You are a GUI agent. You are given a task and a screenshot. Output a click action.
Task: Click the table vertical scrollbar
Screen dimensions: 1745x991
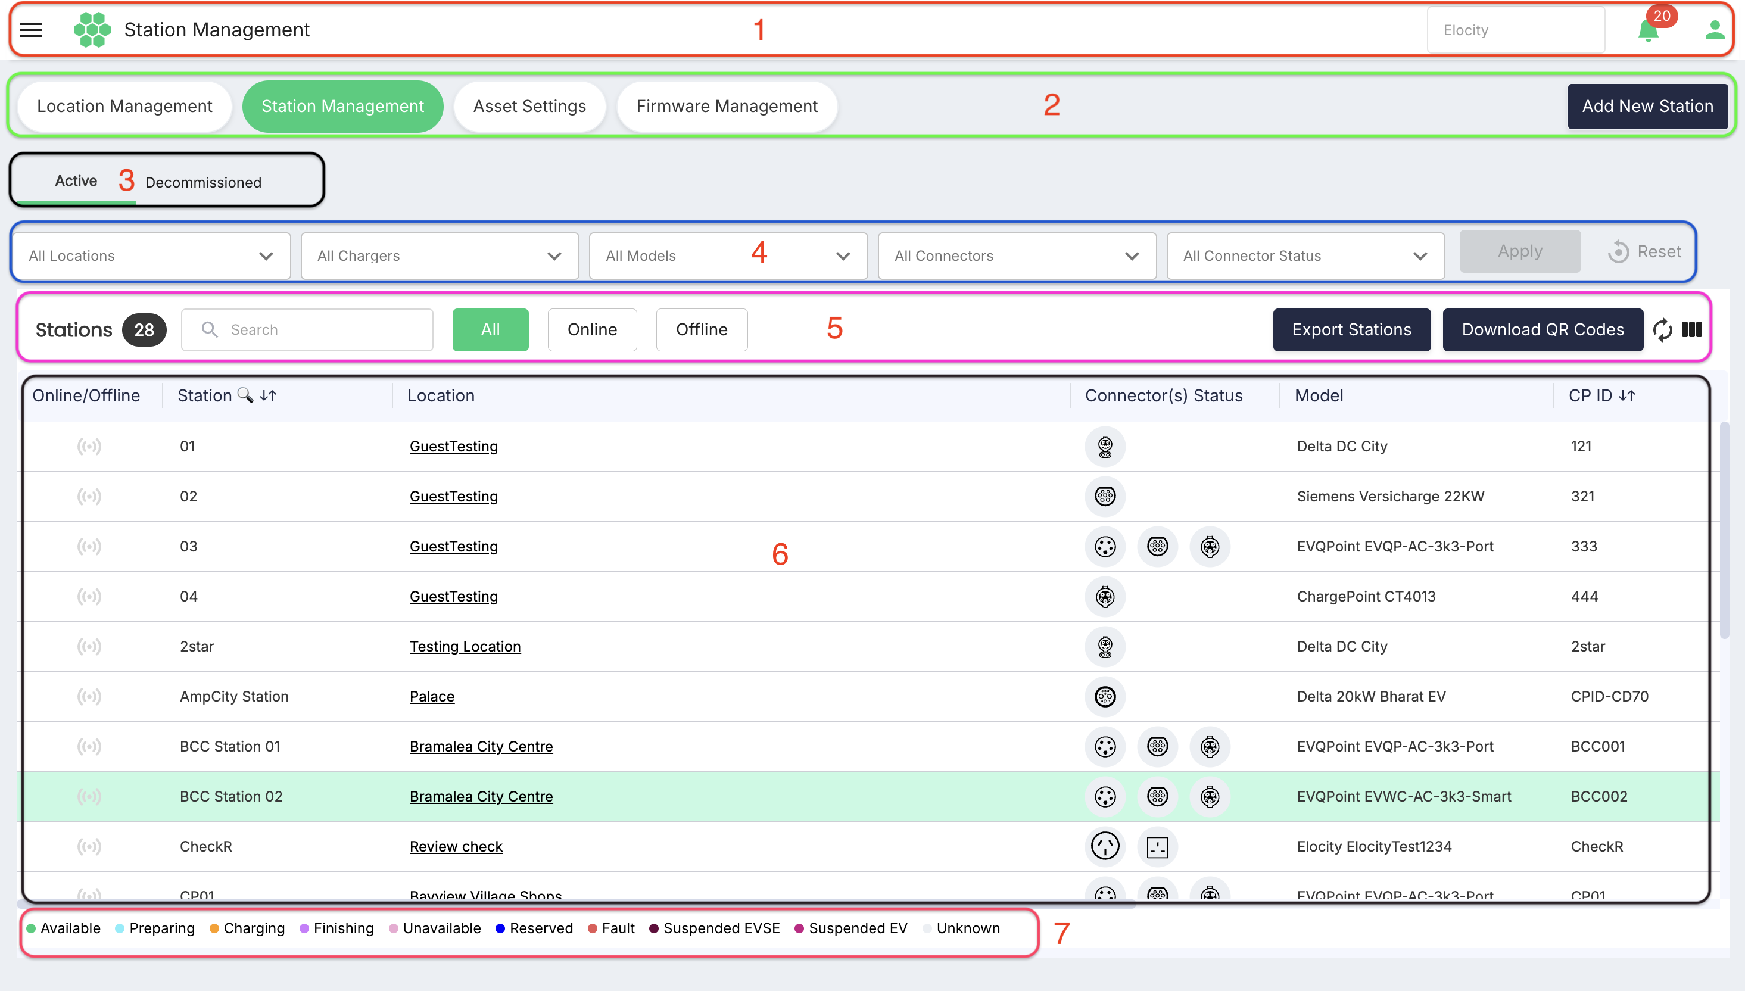click(x=1724, y=531)
